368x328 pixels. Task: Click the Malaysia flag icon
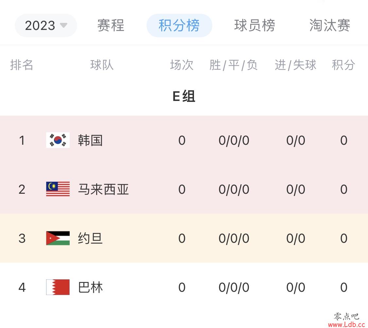click(x=58, y=189)
